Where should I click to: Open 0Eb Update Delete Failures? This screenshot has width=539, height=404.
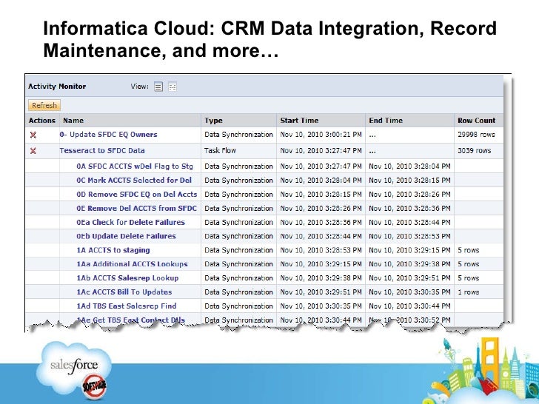126,236
